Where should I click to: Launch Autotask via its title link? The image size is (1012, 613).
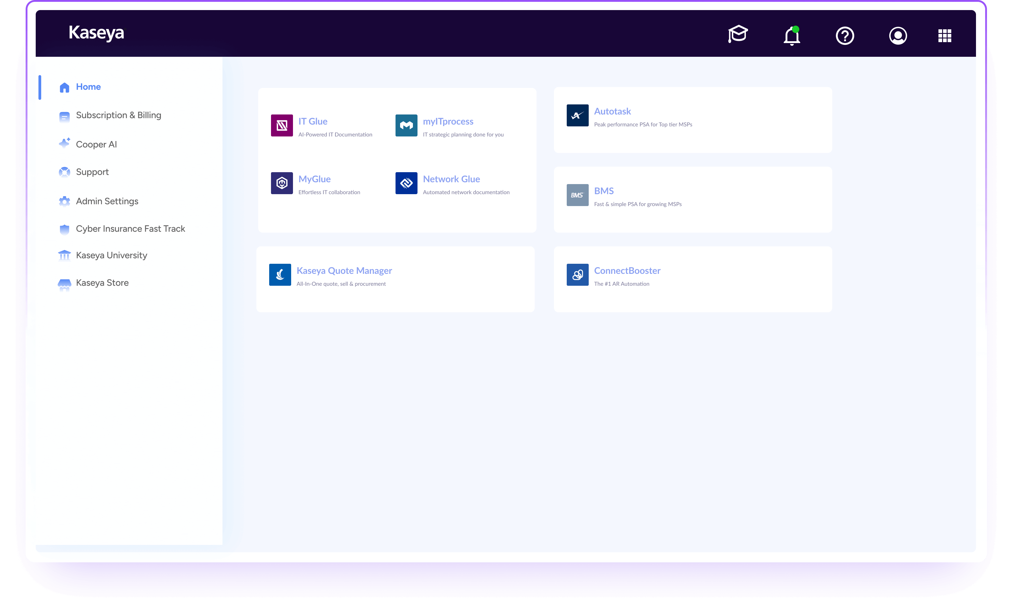tap(613, 111)
